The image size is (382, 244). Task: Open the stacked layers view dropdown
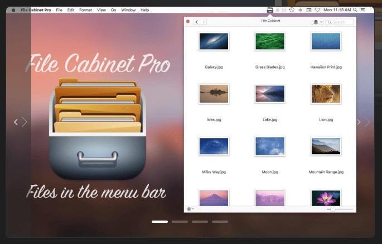click(x=317, y=22)
